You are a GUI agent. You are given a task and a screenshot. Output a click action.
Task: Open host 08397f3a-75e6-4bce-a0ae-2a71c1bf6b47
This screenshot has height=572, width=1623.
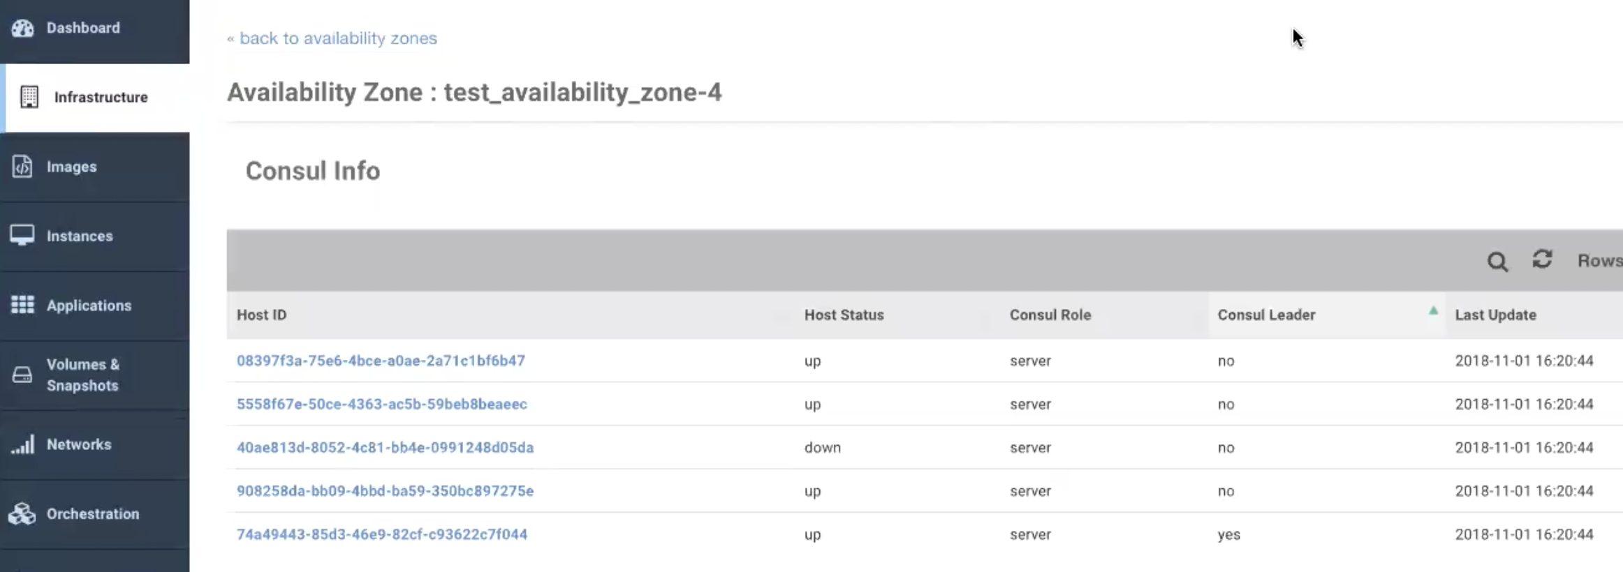381,361
